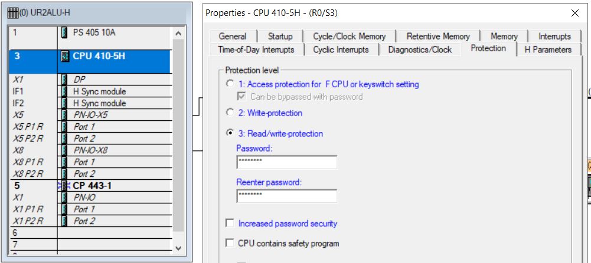This screenshot has width=591, height=263.
Task: Switch to the H Parameters tab
Action: [548, 50]
